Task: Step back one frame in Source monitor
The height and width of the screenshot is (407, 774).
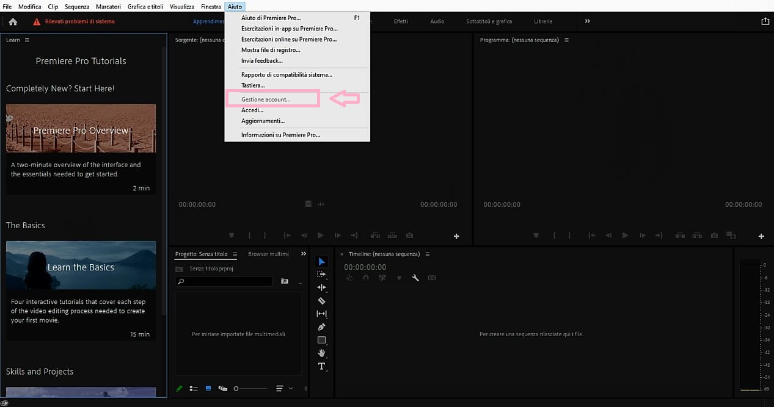Action: (x=304, y=236)
